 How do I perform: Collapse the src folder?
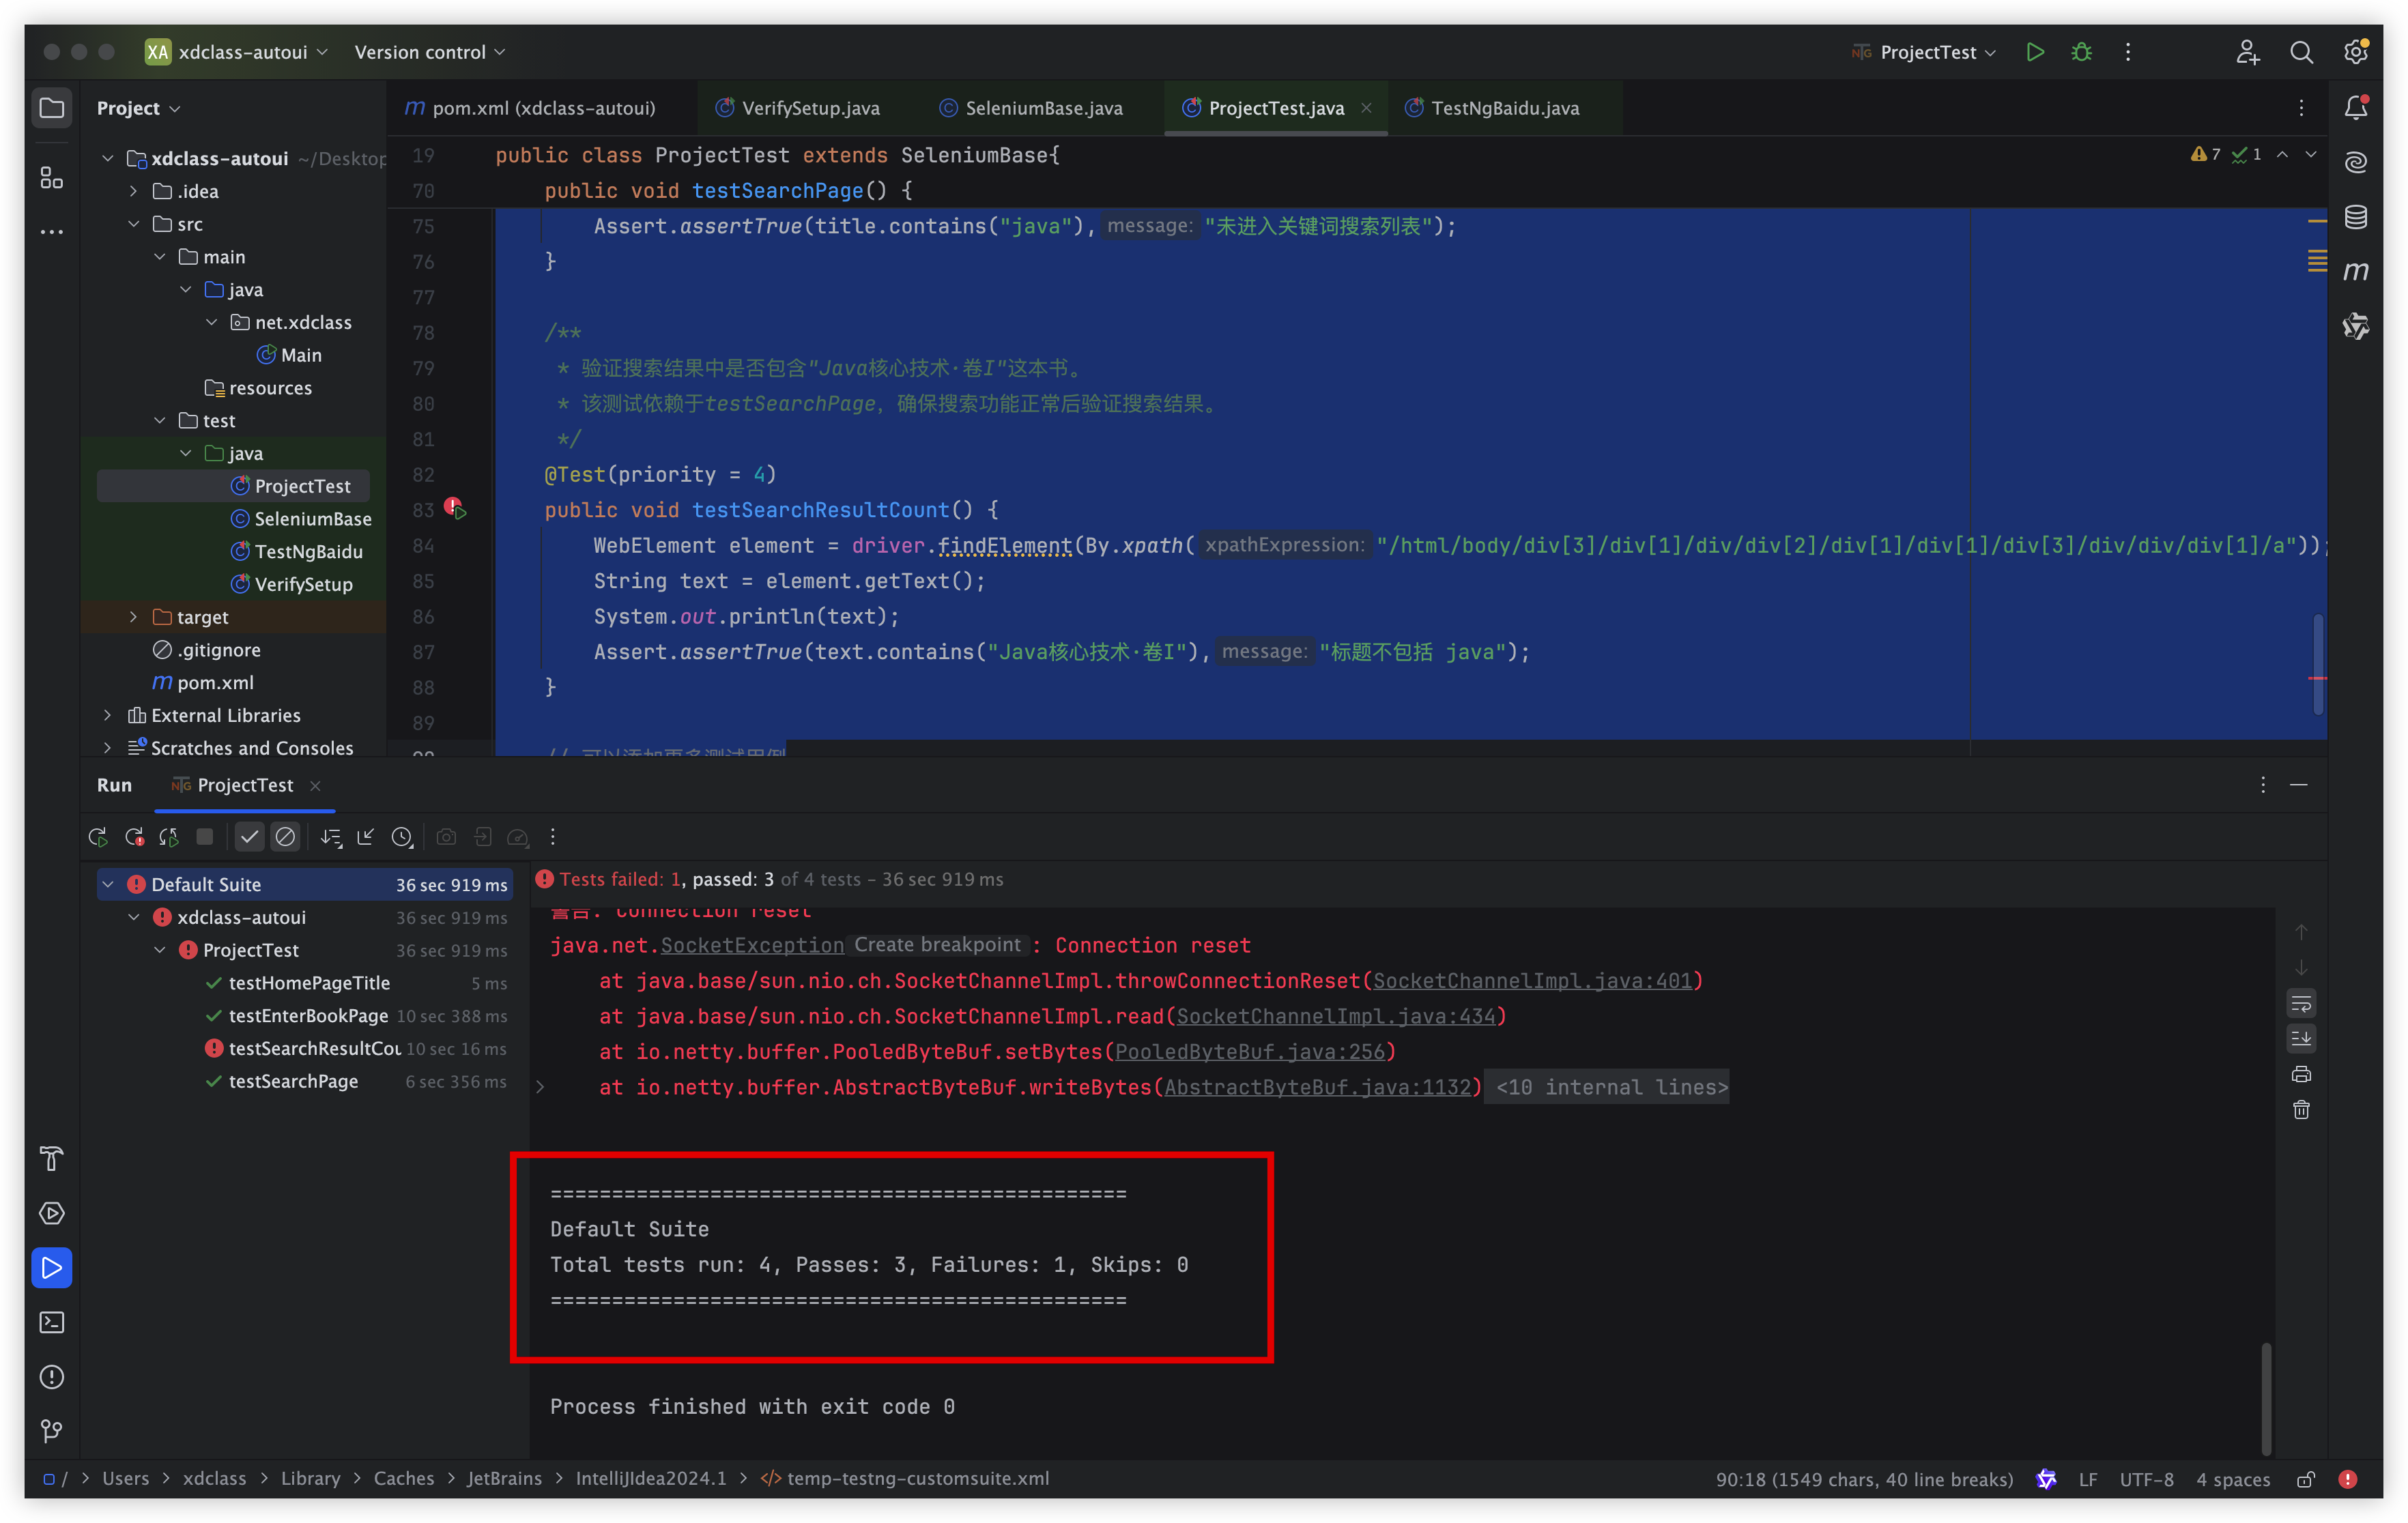click(x=133, y=224)
